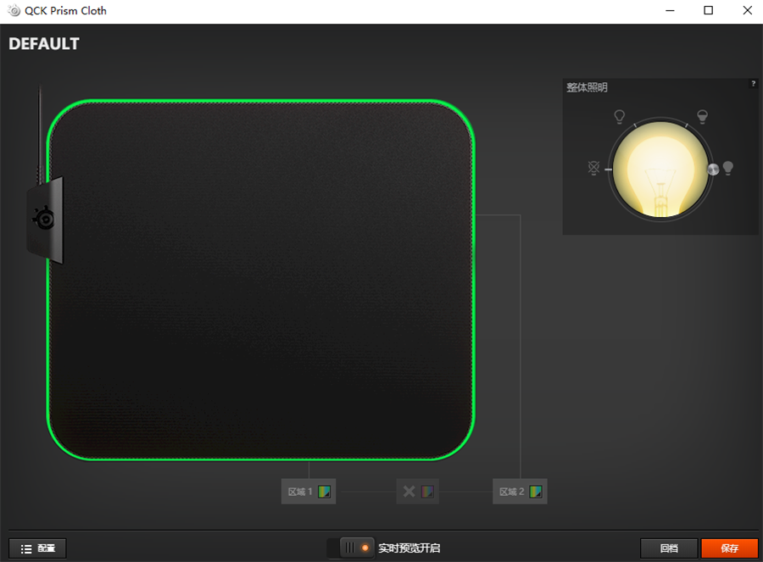Viewport: 763px width, 562px height.
Task: Open the color swatch beside the X icon
Action: [427, 492]
